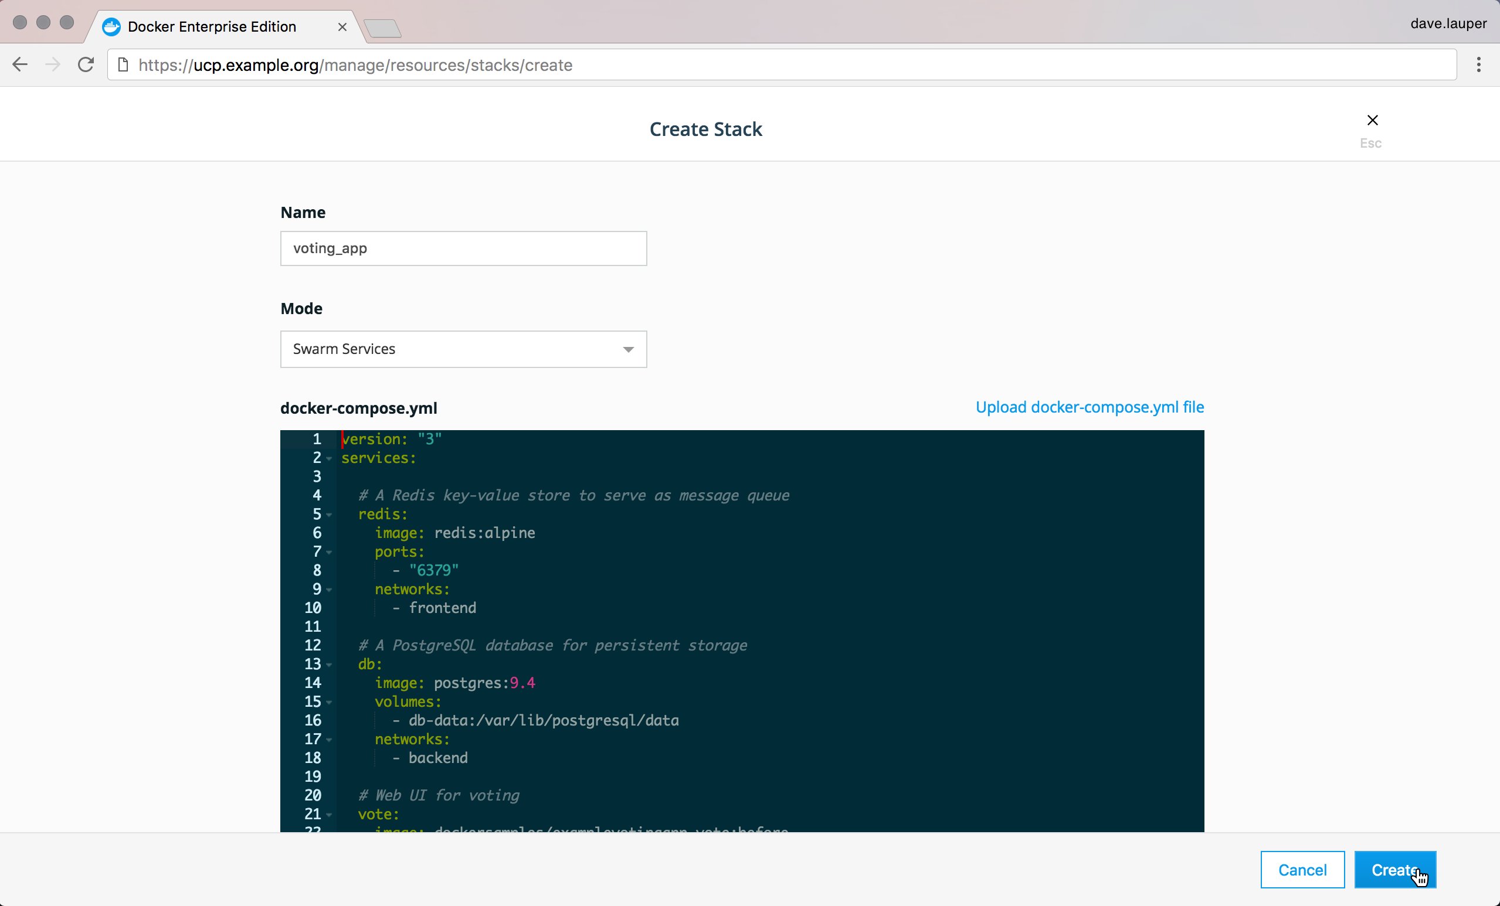Screen dimensions: 1500x906
Task: Click the browser back arrow
Action: click(20, 64)
